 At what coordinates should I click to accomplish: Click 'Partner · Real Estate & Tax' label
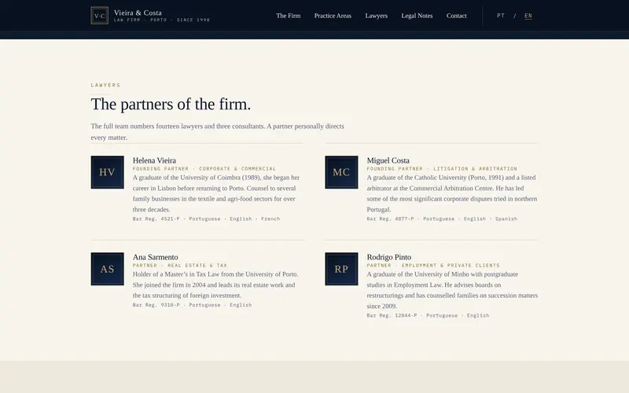click(180, 266)
